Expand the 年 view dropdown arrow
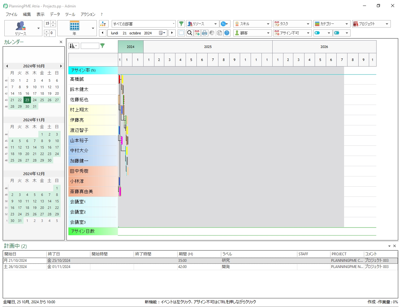The image size is (401, 307). click(x=93, y=28)
